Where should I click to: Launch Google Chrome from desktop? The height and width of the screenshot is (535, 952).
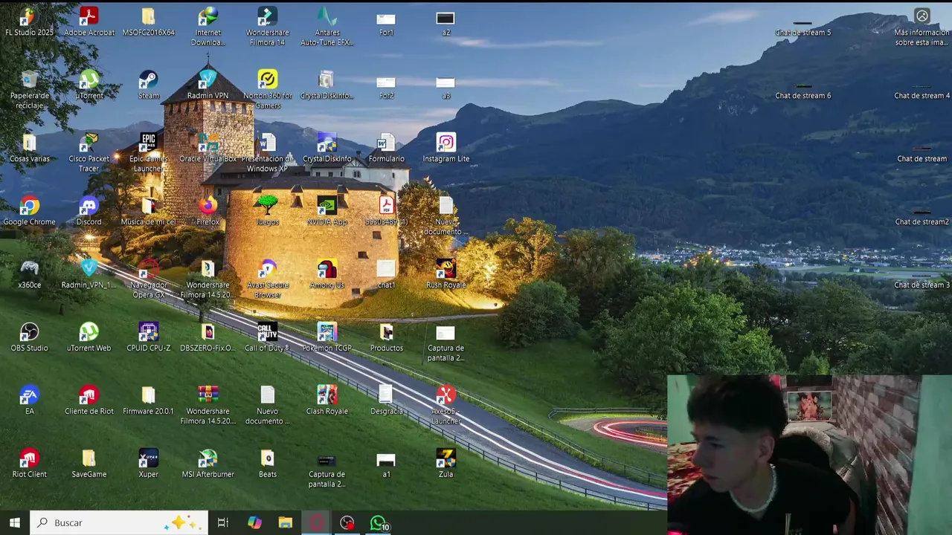click(29, 206)
